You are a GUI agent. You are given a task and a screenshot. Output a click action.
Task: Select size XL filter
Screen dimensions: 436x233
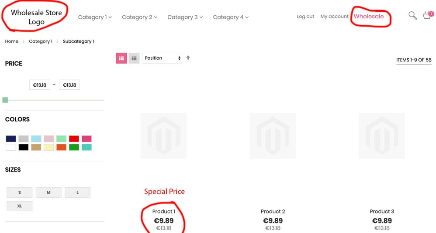coord(20,206)
